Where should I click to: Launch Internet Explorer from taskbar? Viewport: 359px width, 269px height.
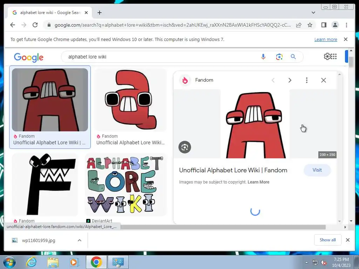click(31, 262)
